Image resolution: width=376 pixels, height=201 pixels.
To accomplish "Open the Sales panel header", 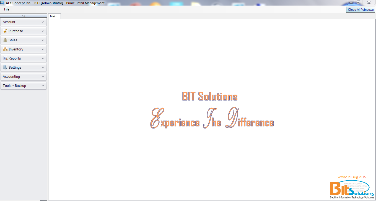I will [x=24, y=40].
